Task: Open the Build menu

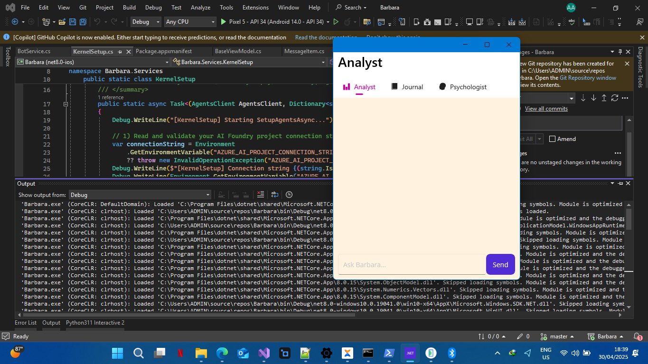Action: pos(129,8)
